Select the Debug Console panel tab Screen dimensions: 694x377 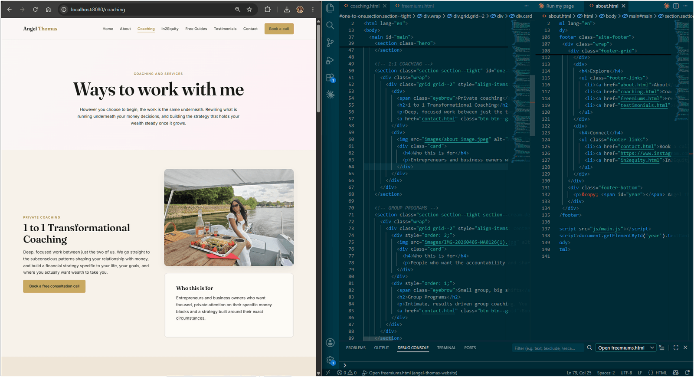pos(413,347)
